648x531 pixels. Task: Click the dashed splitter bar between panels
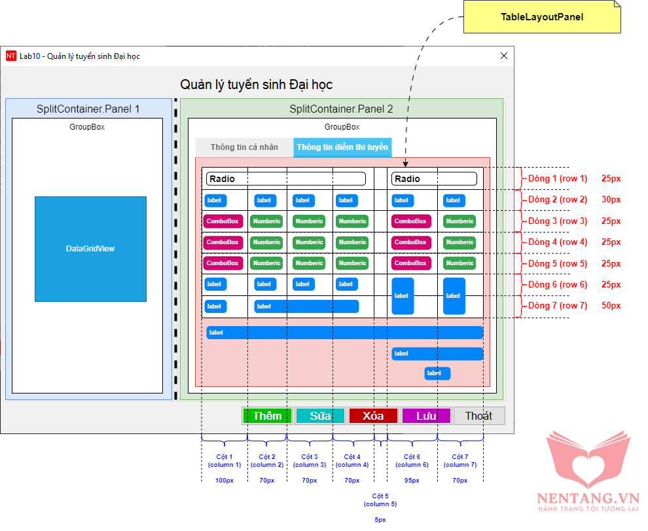coord(175,249)
